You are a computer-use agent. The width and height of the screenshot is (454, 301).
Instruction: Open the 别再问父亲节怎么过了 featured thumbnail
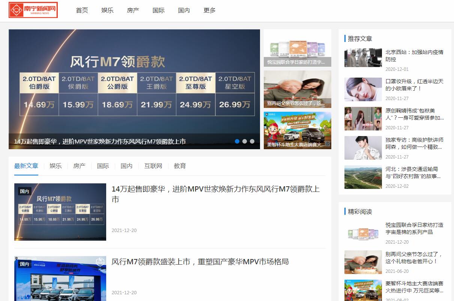(298, 89)
